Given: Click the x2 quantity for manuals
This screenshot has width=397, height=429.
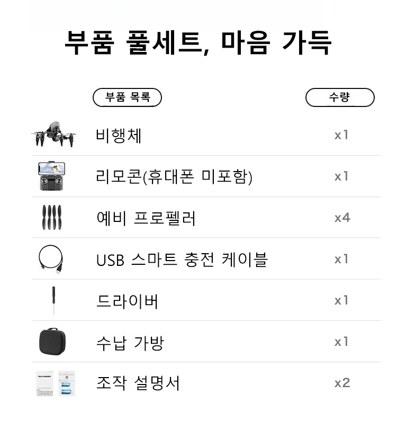Looking at the screenshot, I should coord(342,383).
